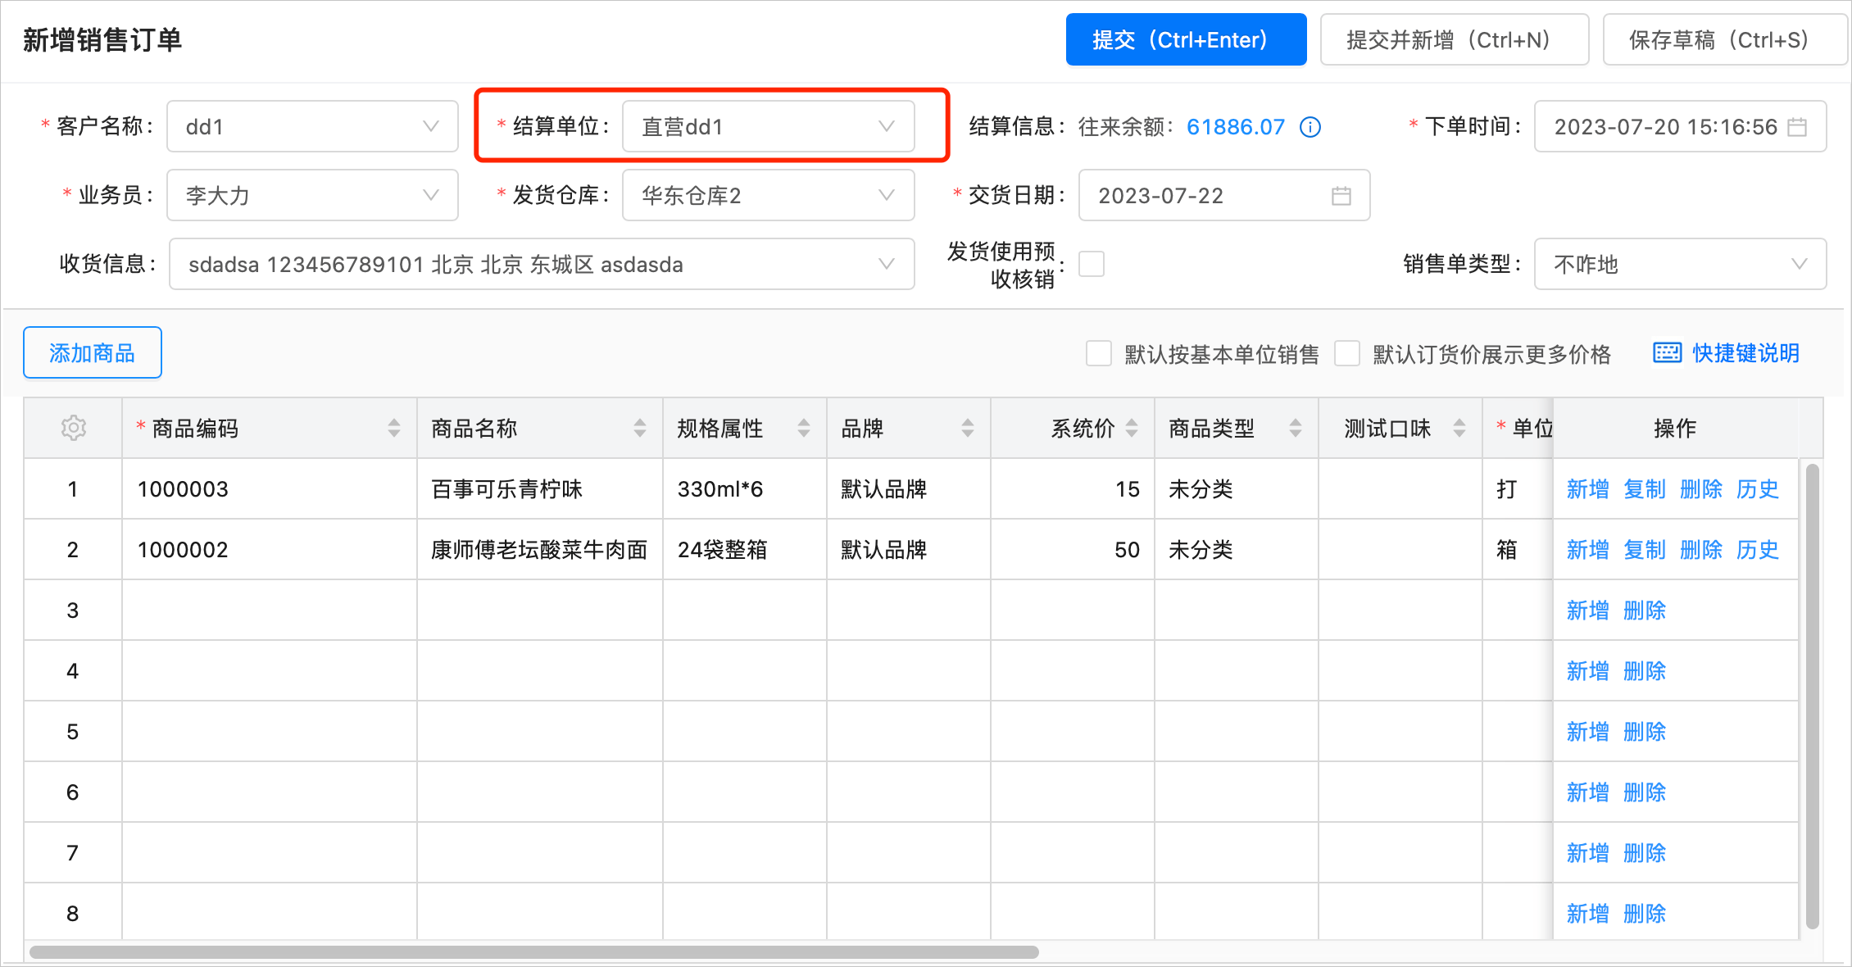Sort by 测试口味 column arrows

1459,428
